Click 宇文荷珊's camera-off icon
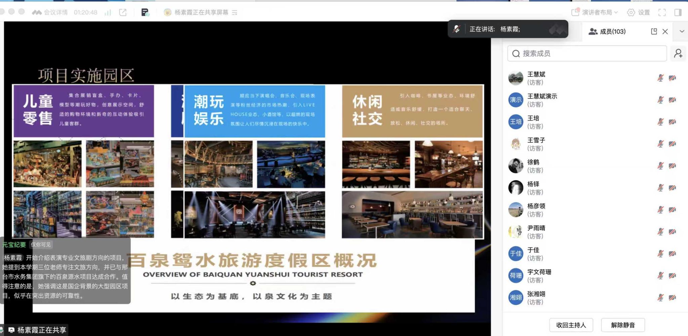 (x=672, y=276)
